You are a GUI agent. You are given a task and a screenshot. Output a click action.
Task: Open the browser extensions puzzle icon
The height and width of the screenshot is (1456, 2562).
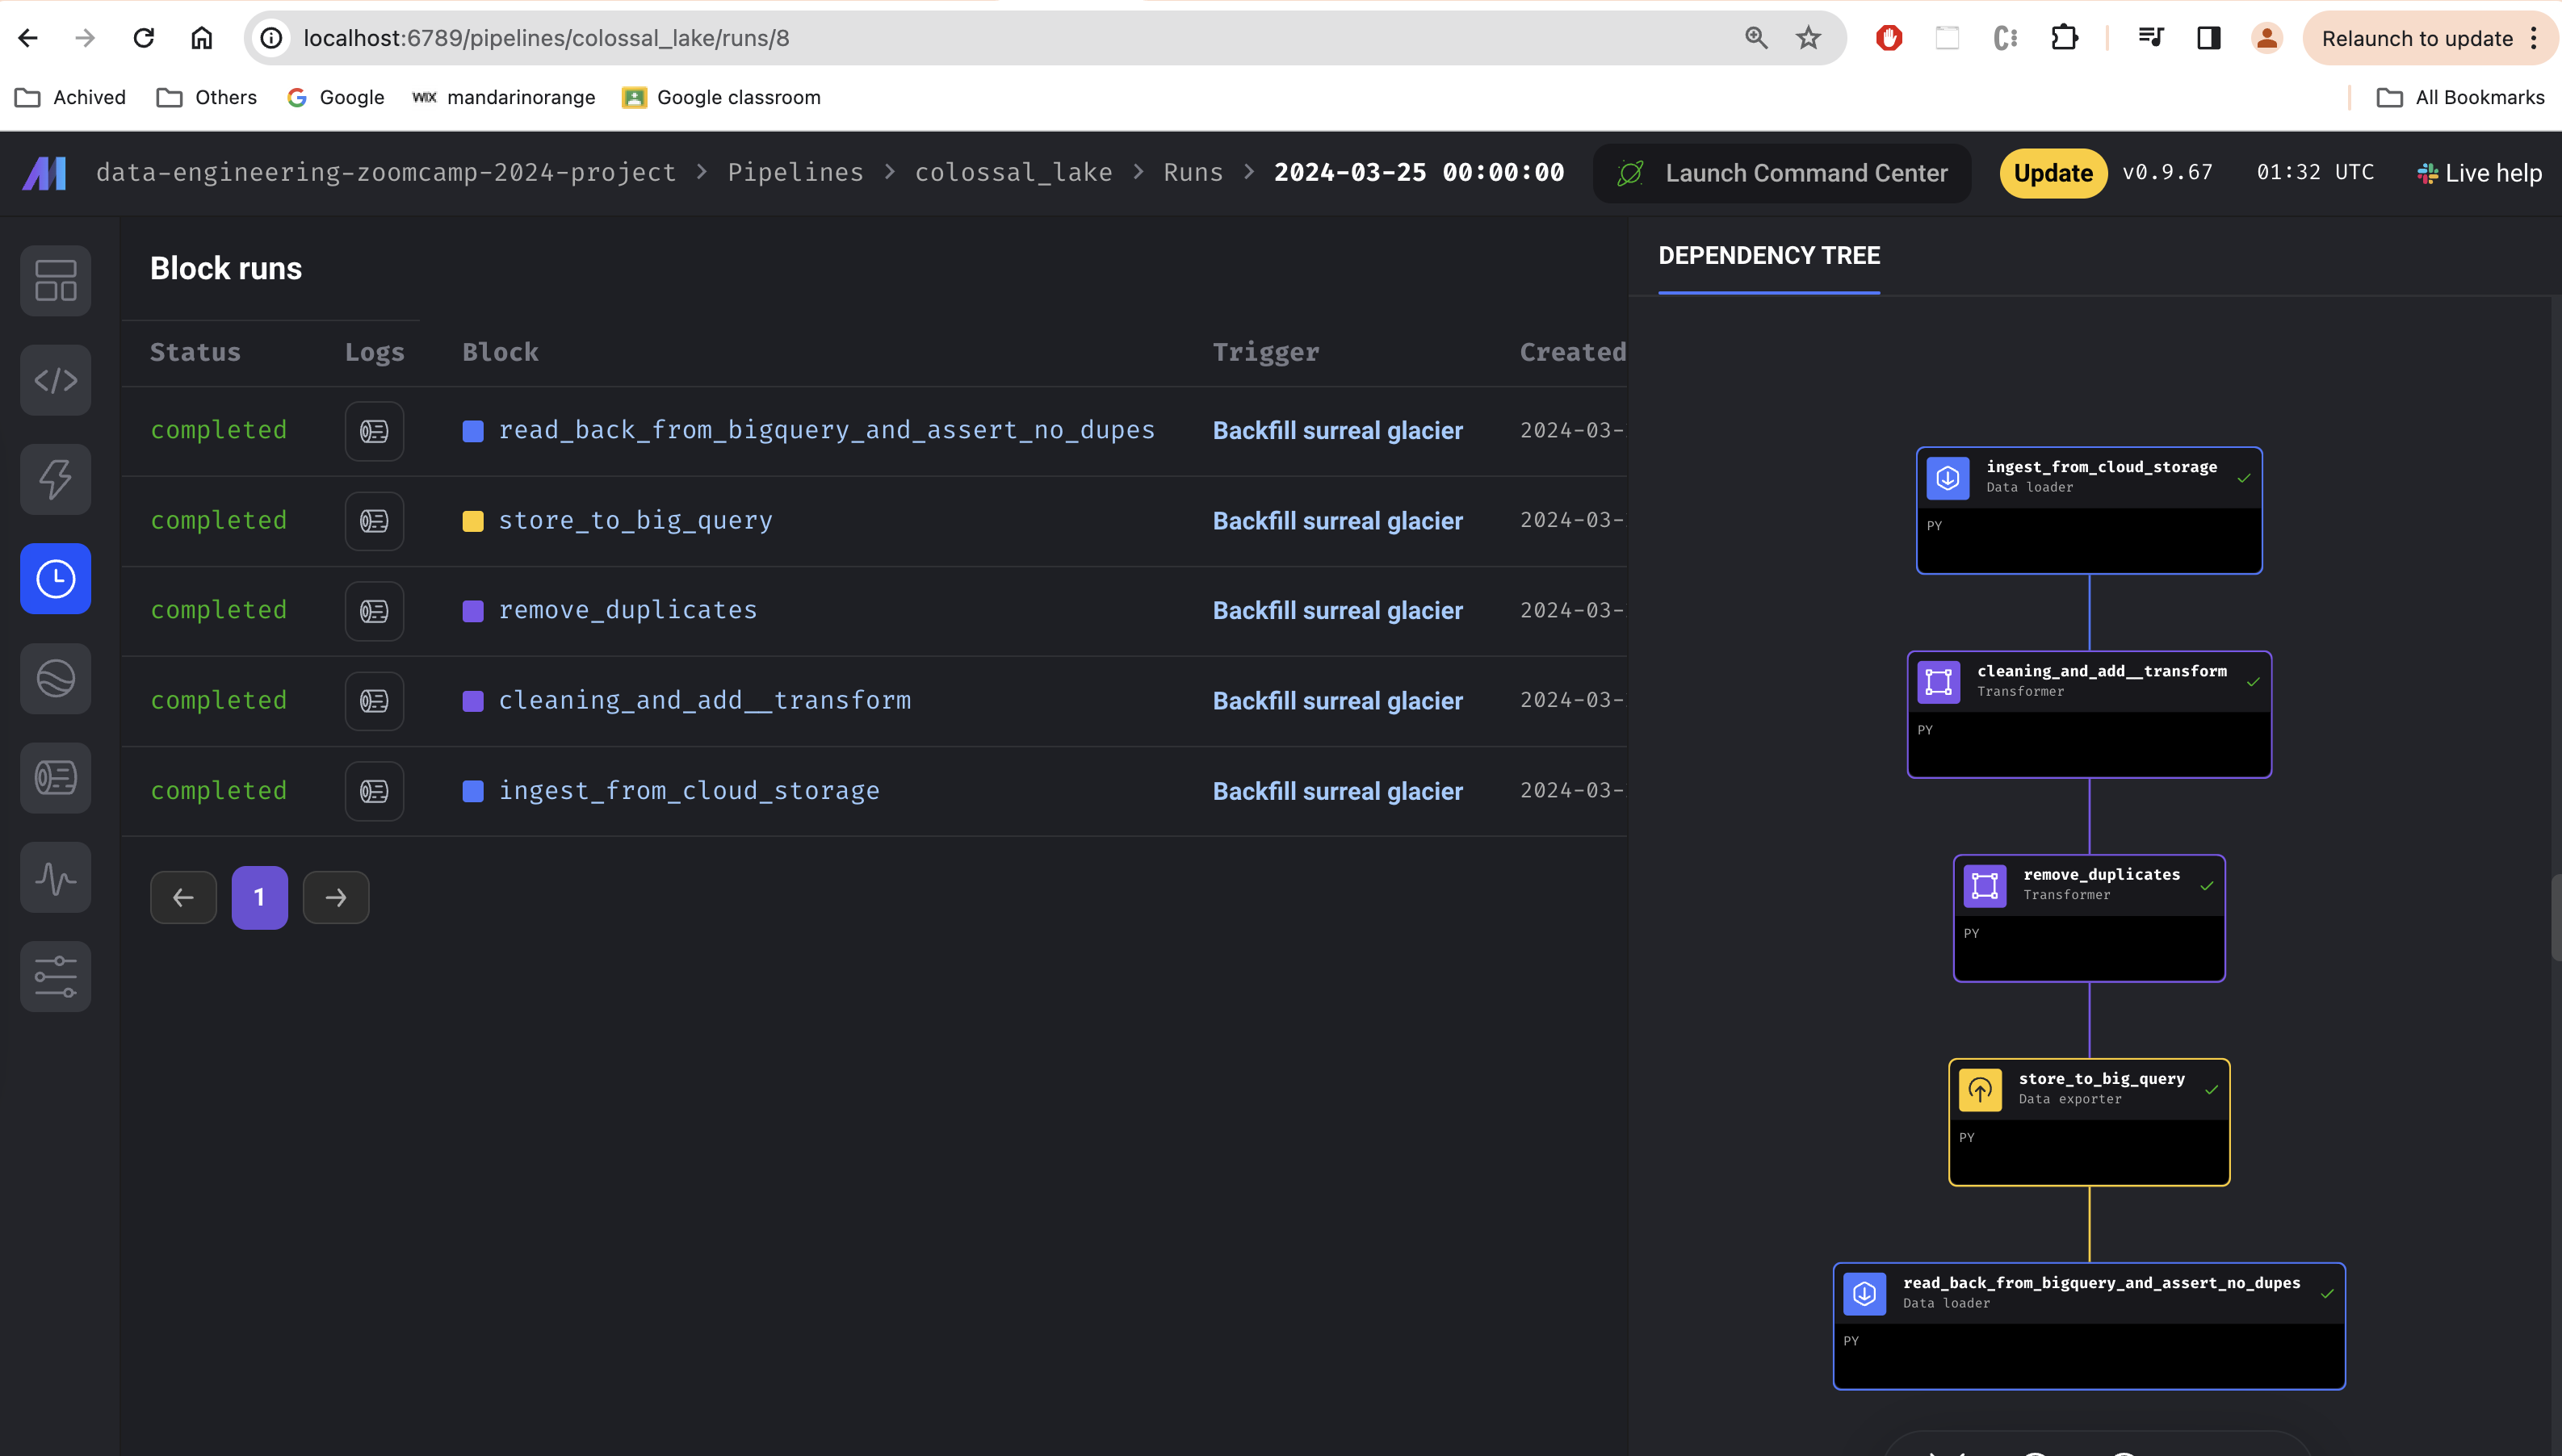(2065, 38)
